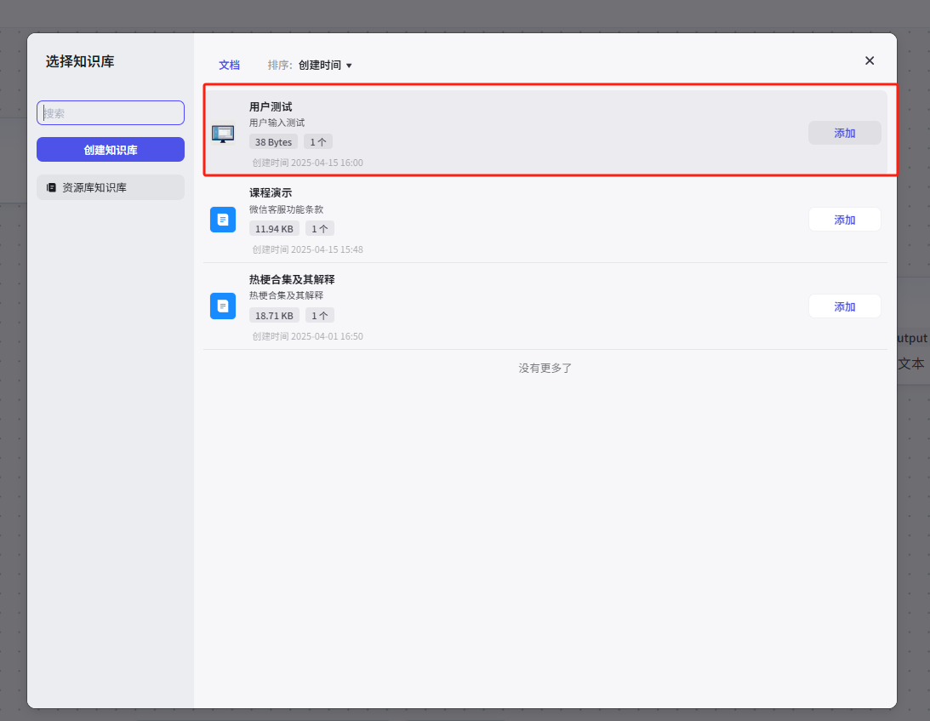
Task: Click the blue document icon for 热梗合集及其解释
Action: [x=223, y=306]
